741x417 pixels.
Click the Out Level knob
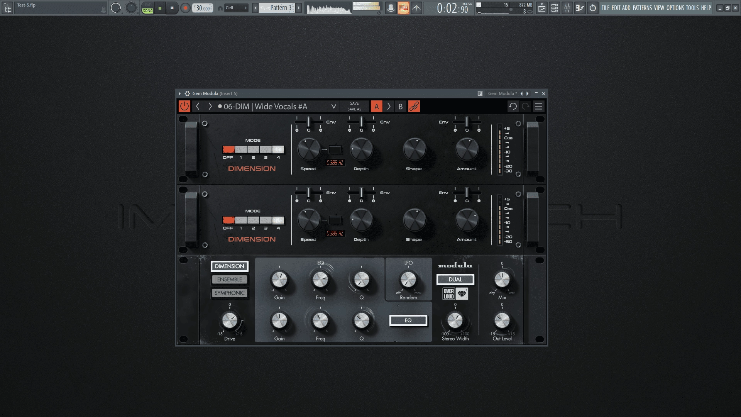[x=502, y=320]
